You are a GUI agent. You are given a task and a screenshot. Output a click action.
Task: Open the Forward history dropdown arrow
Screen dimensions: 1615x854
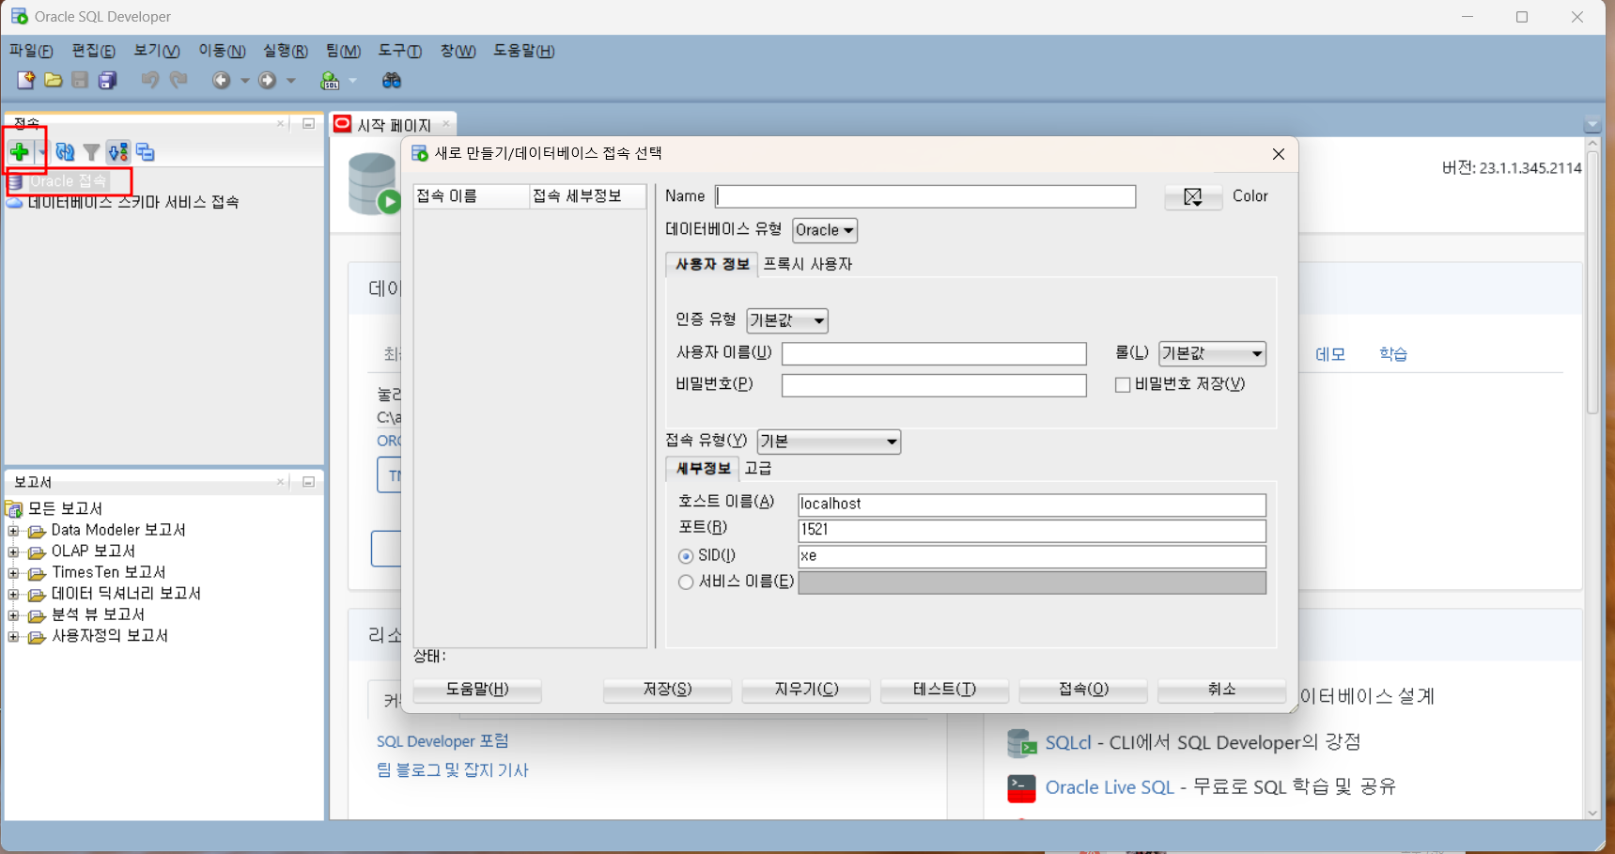[x=291, y=81]
